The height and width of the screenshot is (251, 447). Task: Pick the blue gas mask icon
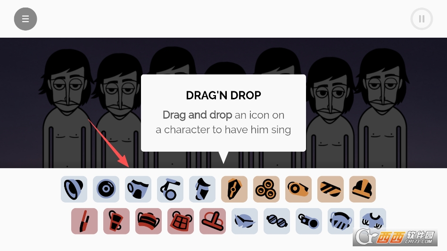coord(138,189)
